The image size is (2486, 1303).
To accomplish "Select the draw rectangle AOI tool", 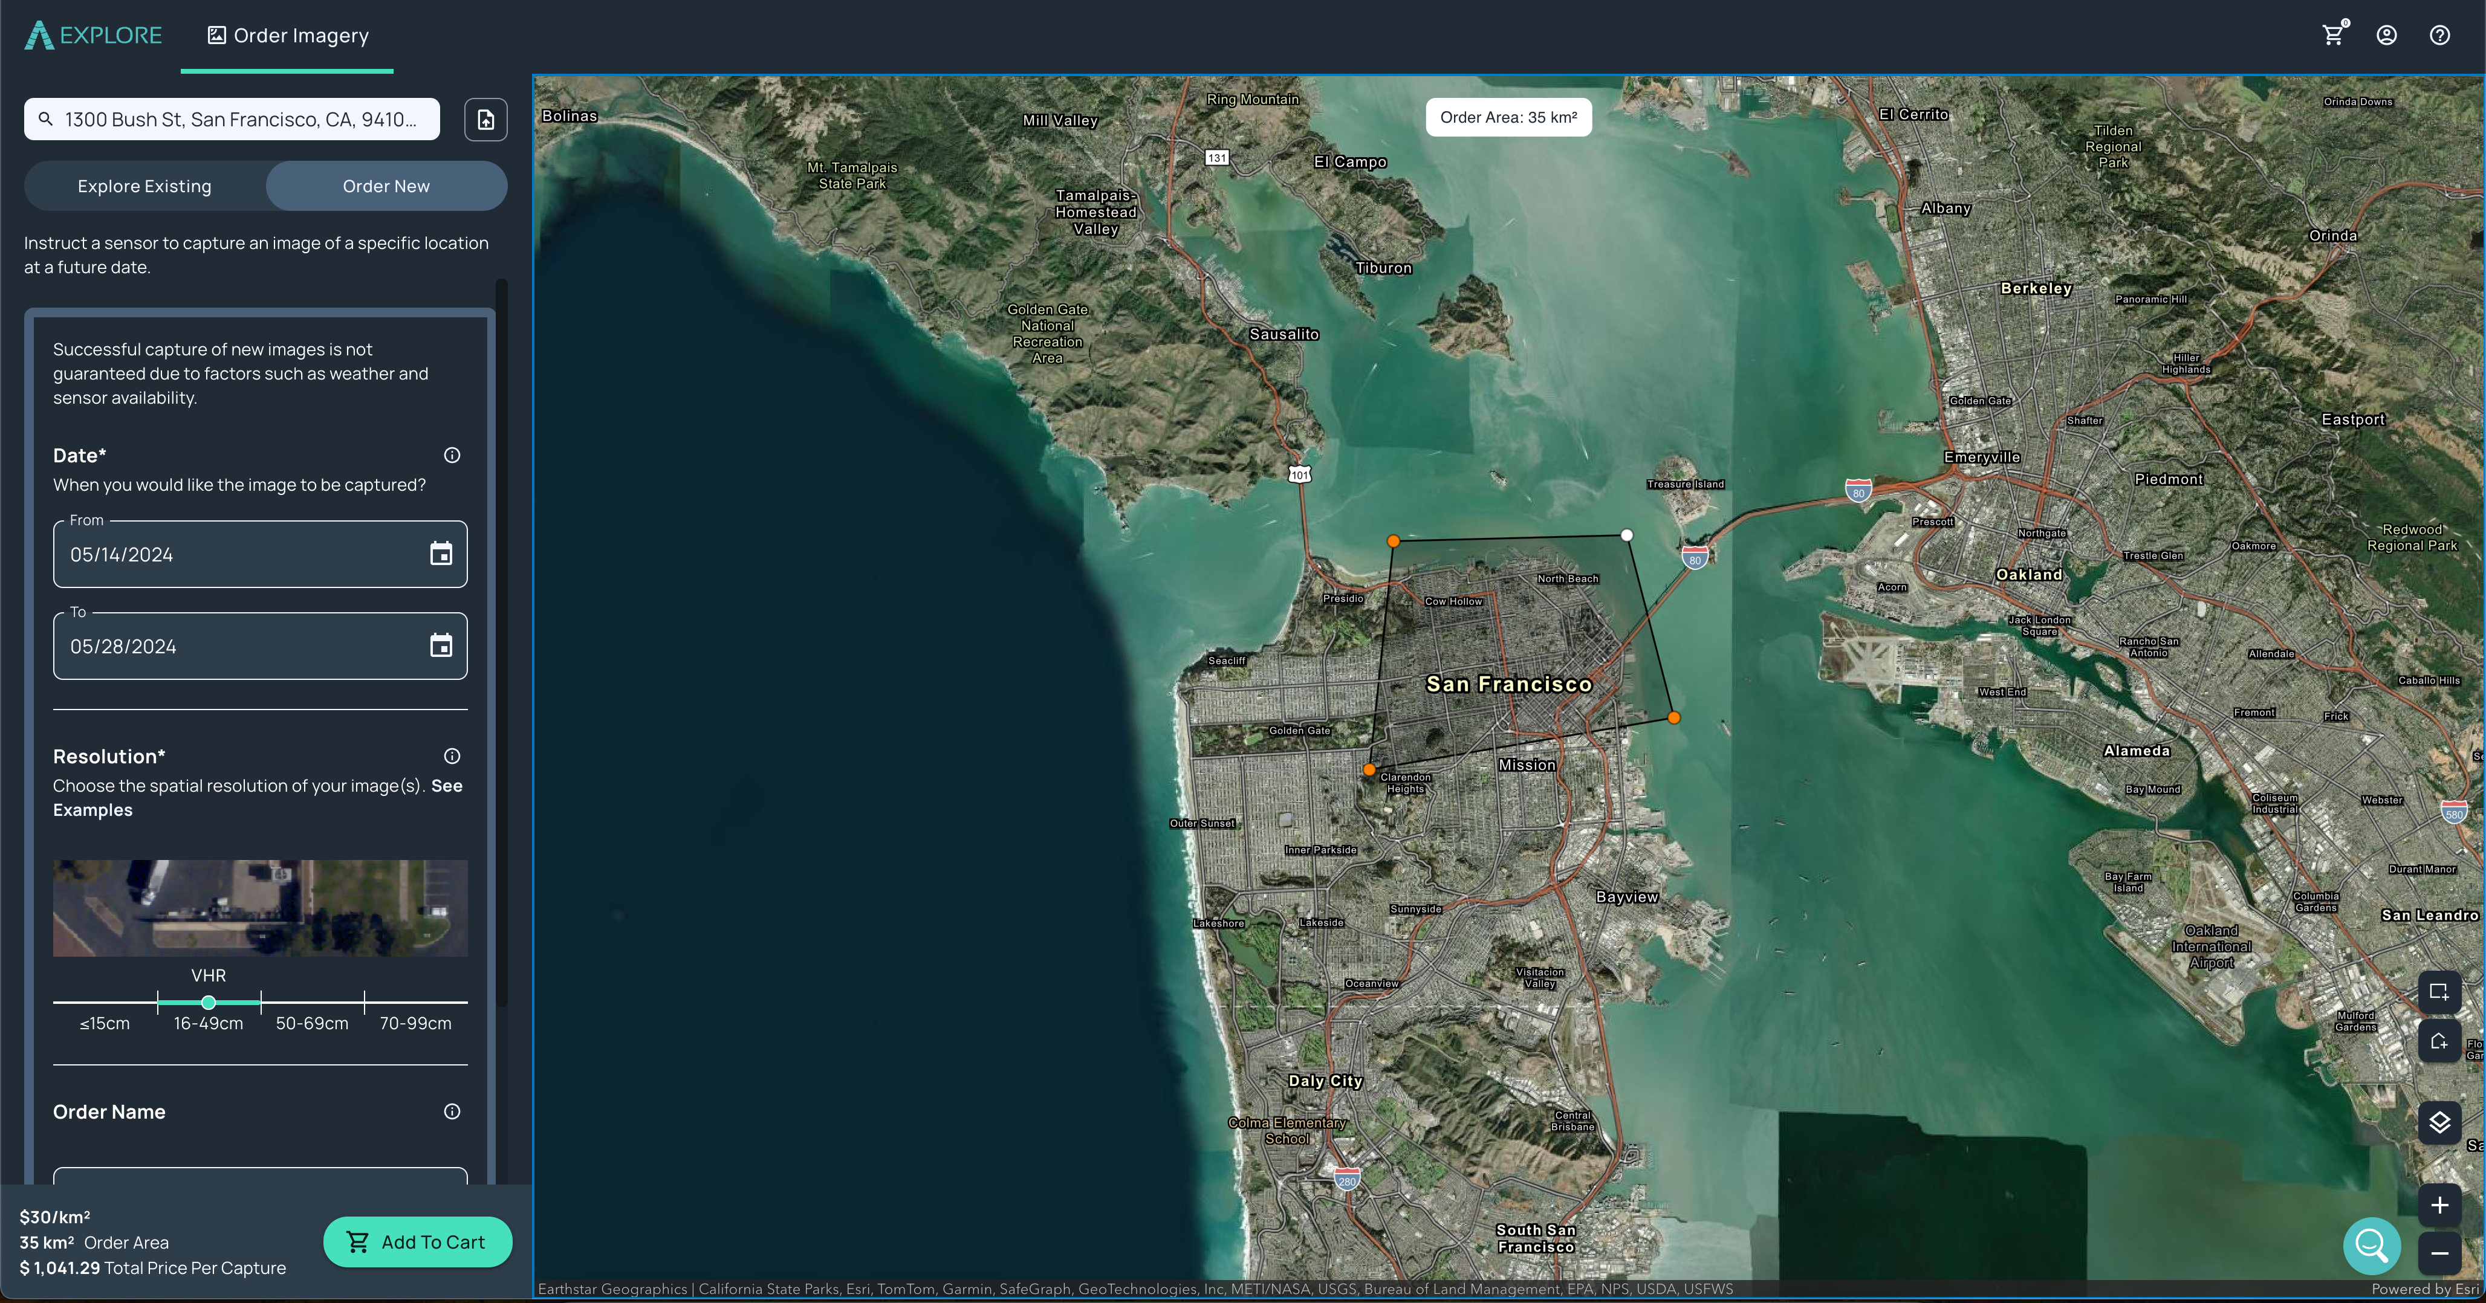I will (x=2441, y=992).
